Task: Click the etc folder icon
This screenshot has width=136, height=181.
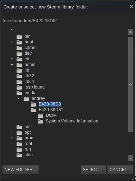Action: [x=19, y=59]
